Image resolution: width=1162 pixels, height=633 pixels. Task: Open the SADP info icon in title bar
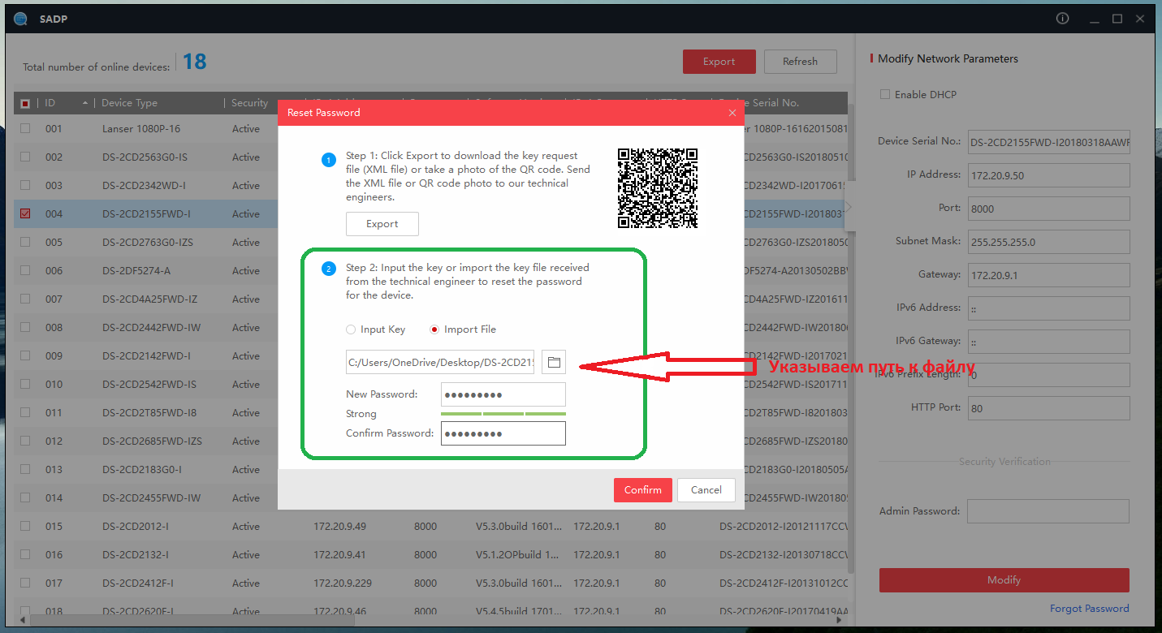[x=1062, y=19]
